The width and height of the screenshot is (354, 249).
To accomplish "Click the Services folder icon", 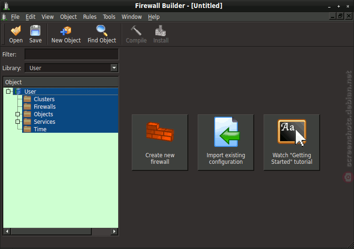I will point(27,122).
